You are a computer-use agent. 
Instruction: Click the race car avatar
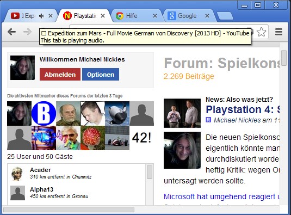pos(117,138)
